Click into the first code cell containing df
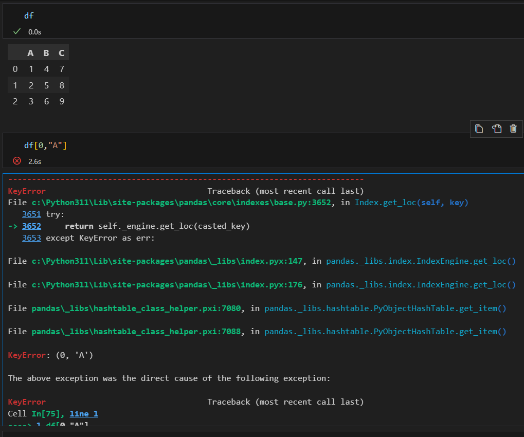Screen dimensions: 524x437 coord(263,21)
